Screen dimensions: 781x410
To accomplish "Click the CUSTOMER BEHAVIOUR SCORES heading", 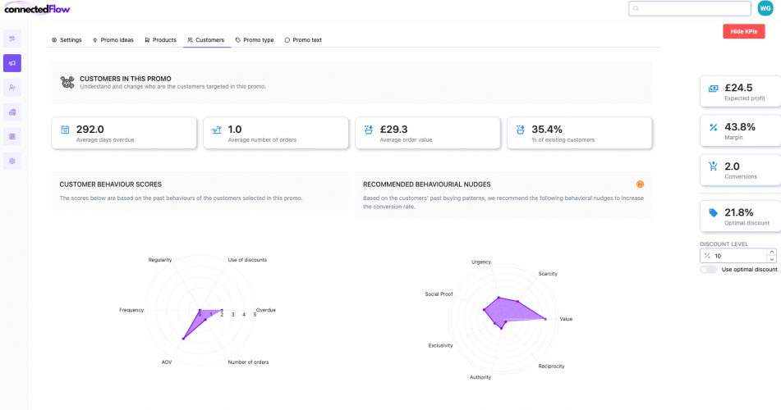I will click(111, 184).
